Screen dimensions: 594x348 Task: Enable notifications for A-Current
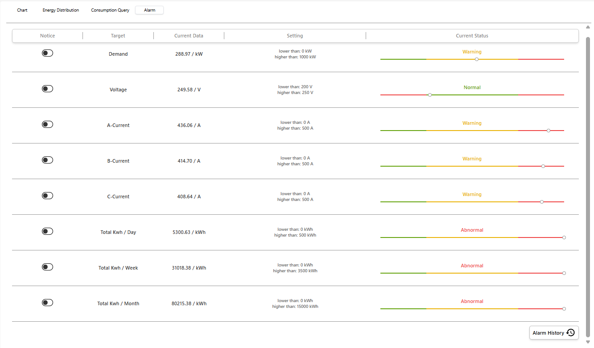(47, 124)
